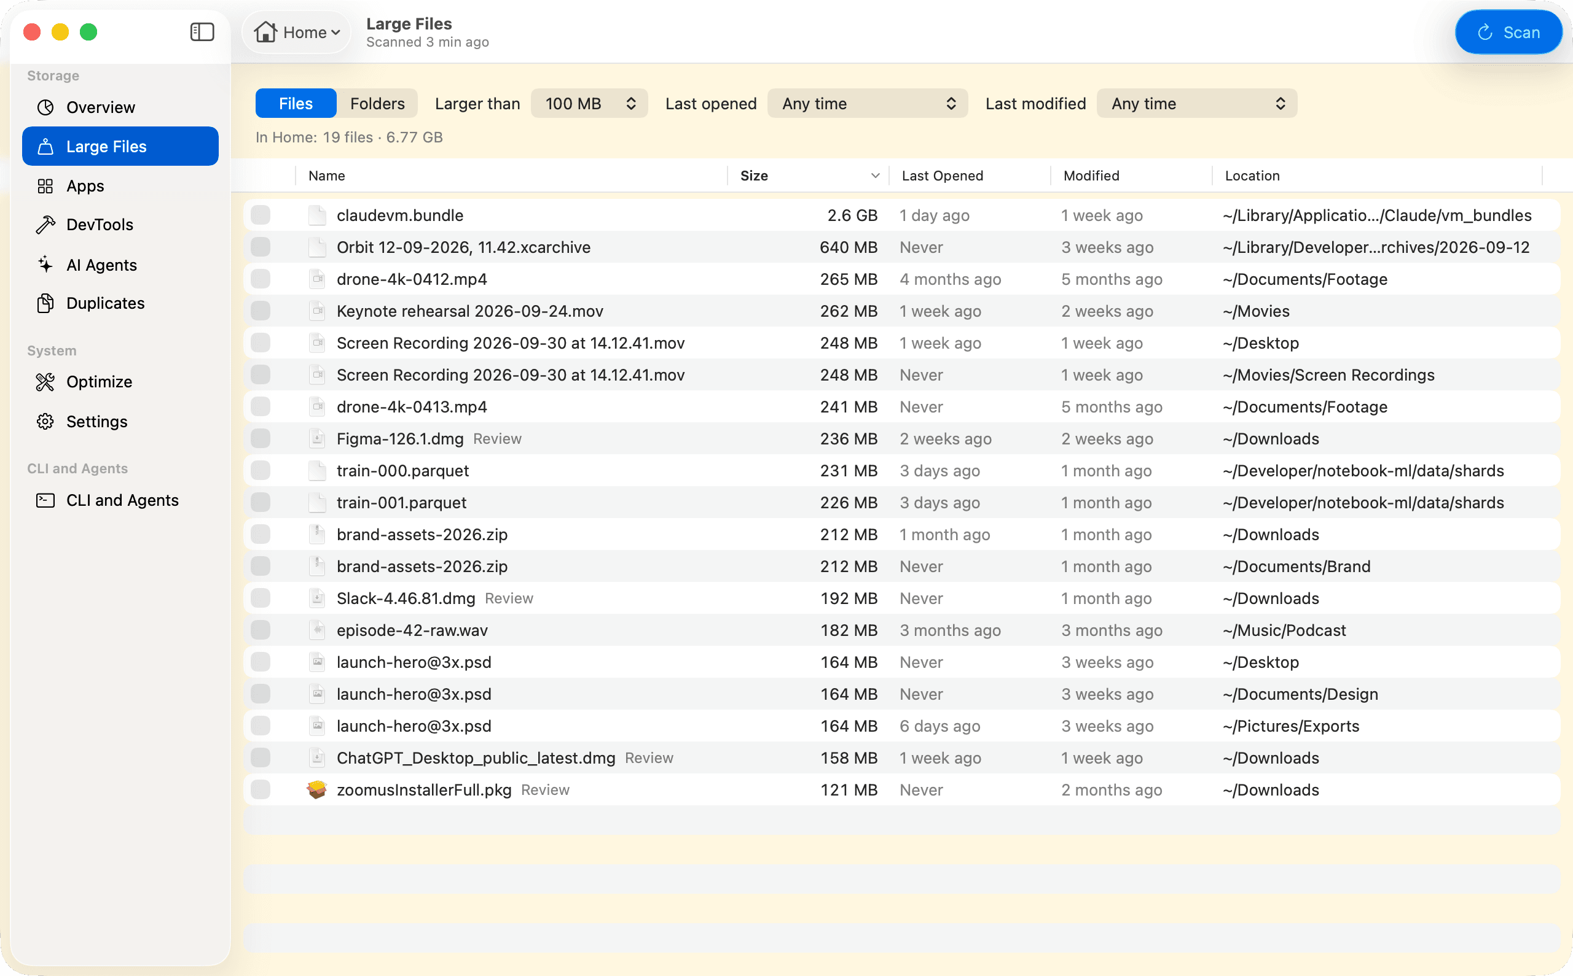Check the Orbit xcarchive row checkbox
The width and height of the screenshot is (1573, 976).
point(261,247)
